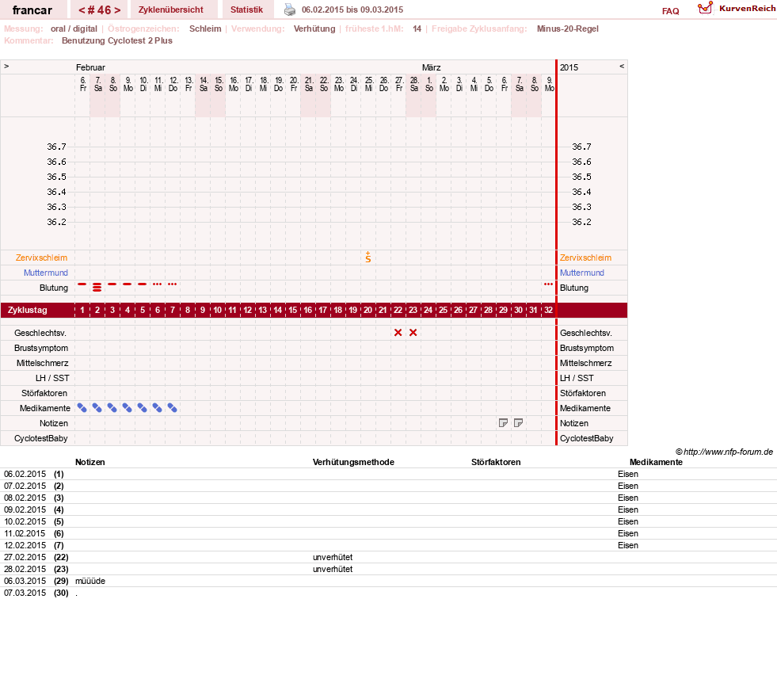Screen dimensions: 777x683
Task: Click the medication pill icon on day 2
Action: 97,408
